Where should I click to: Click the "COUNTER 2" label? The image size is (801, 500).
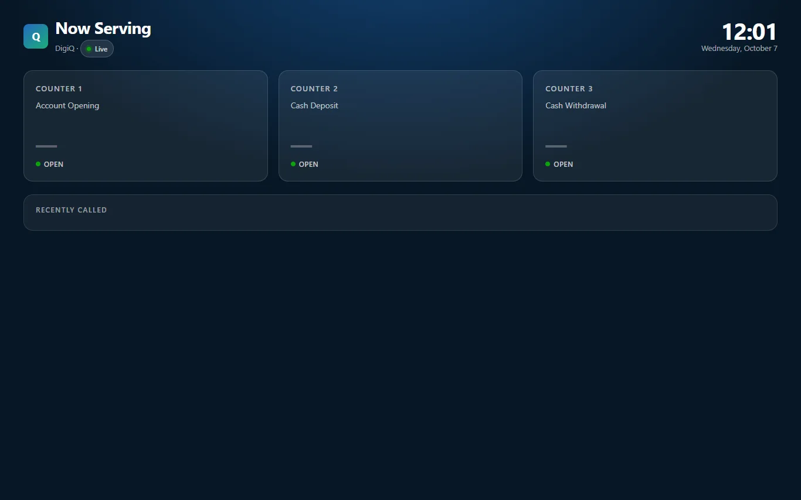tap(314, 89)
